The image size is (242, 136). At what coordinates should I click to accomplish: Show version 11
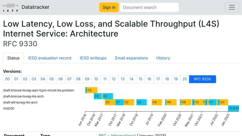point(105,79)
